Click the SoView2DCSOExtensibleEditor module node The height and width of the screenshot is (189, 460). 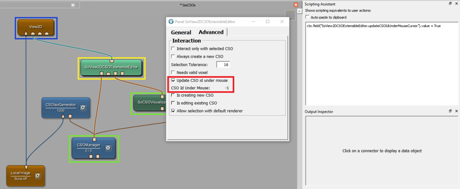[x=111, y=67]
